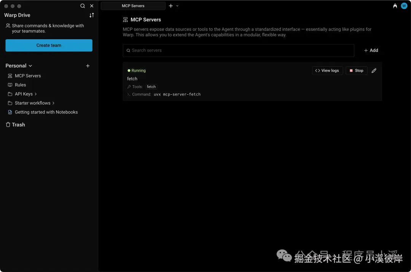View logs for the fetch server
This screenshot has width=411, height=272.
327,70
